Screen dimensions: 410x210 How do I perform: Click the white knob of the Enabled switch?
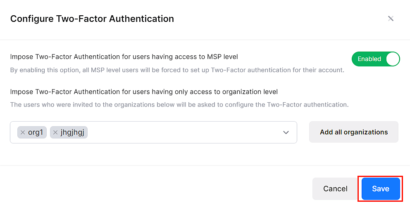[x=393, y=59]
